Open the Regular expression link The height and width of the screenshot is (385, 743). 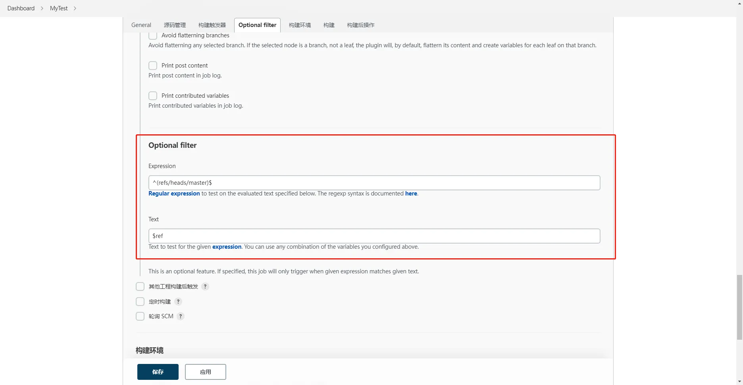[x=174, y=193]
